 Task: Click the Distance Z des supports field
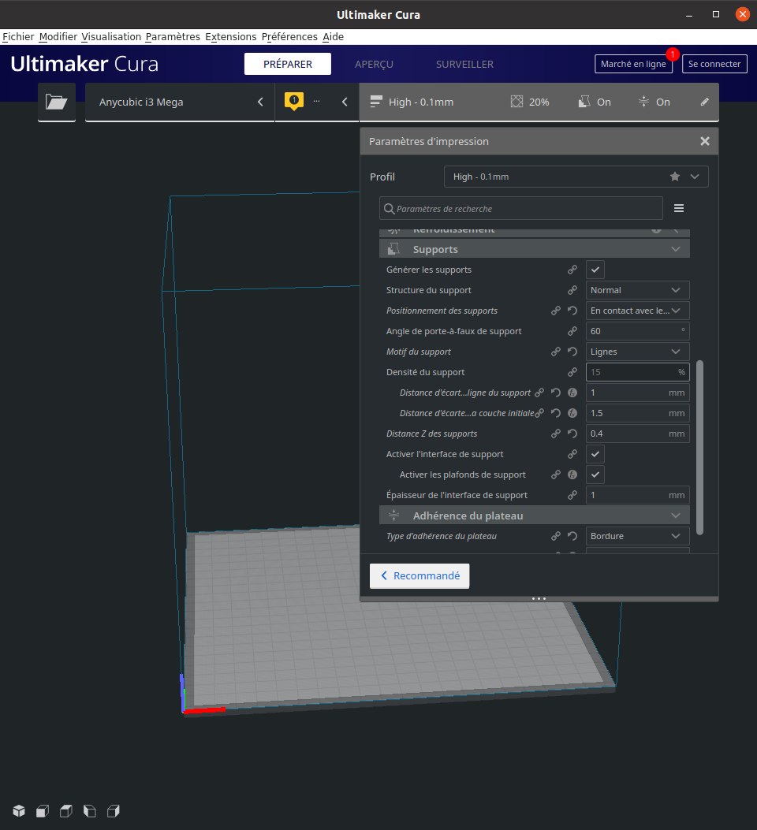click(637, 434)
